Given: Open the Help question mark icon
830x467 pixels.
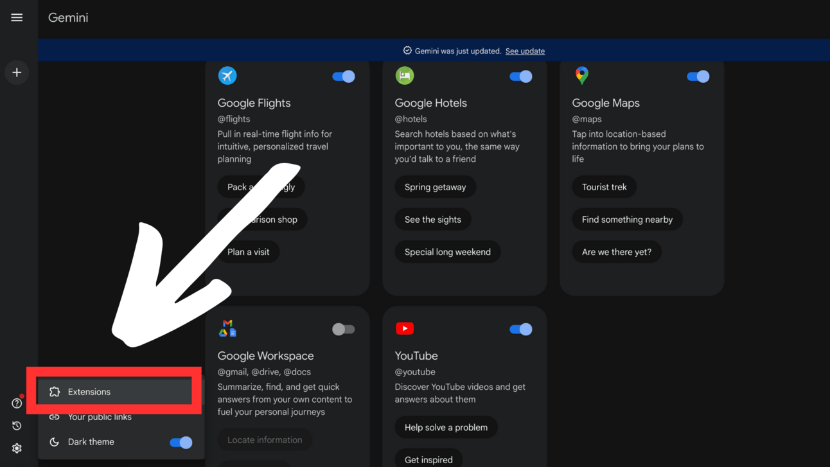Looking at the screenshot, I should [x=17, y=403].
